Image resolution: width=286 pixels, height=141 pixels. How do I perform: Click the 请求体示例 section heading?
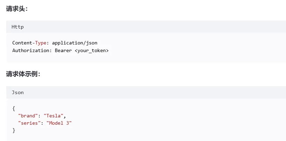pyautogui.click(x=22, y=74)
